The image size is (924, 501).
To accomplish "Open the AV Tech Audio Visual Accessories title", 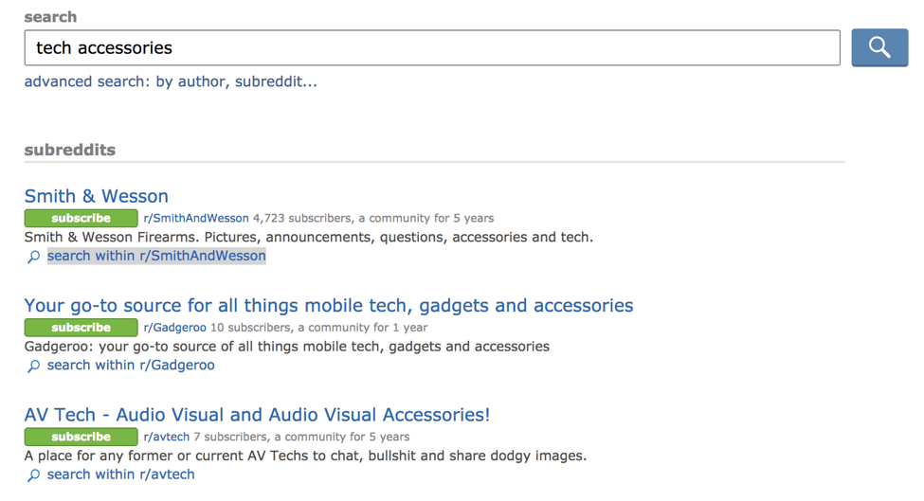I will click(x=257, y=415).
